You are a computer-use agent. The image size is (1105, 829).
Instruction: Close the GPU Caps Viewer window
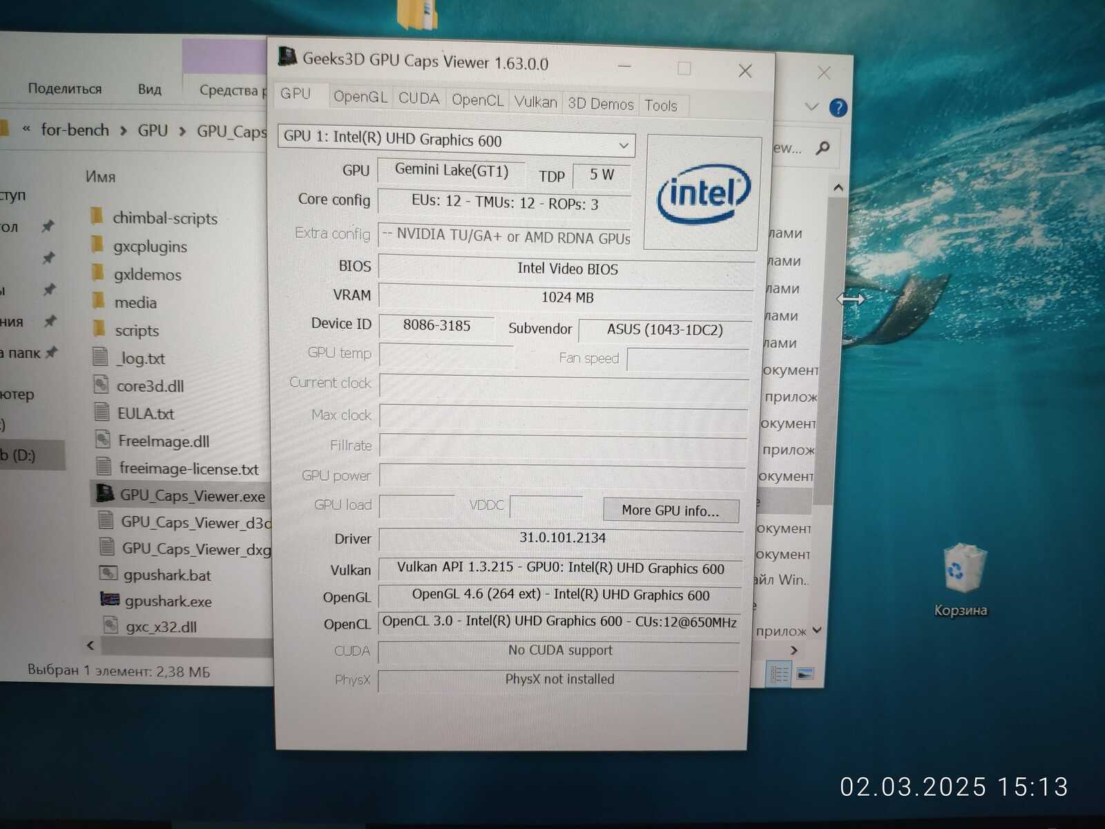pos(745,70)
